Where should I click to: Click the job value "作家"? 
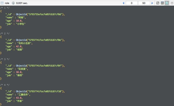coord(20,101)
